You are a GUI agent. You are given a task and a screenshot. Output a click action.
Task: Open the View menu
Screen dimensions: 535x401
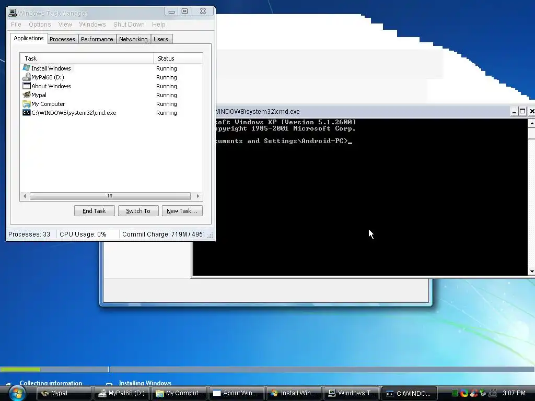click(65, 25)
